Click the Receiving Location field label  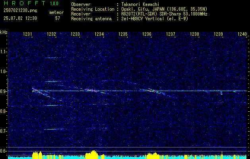pyautogui.click(x=93, y=9)
